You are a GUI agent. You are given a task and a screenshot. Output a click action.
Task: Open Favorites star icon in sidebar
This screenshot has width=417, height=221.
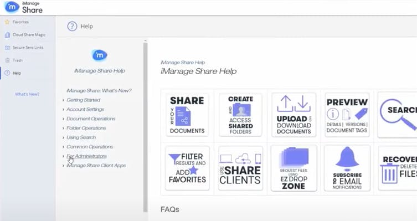click(7, 22)
